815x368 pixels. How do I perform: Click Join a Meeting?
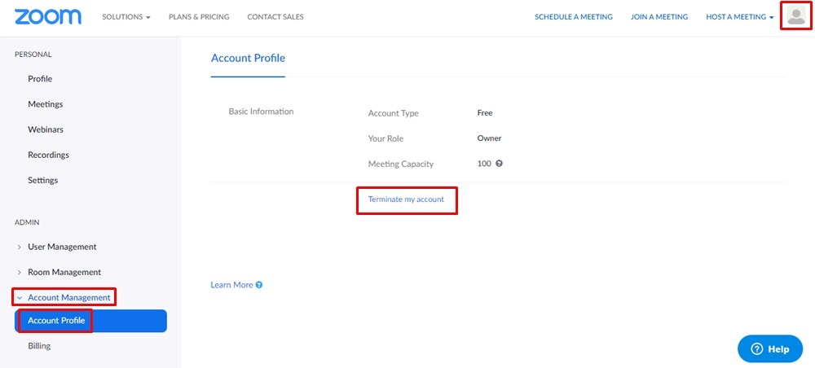pos(659,16)
